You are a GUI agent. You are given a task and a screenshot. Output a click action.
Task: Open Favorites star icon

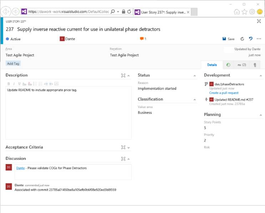click(x=244, y=12)
